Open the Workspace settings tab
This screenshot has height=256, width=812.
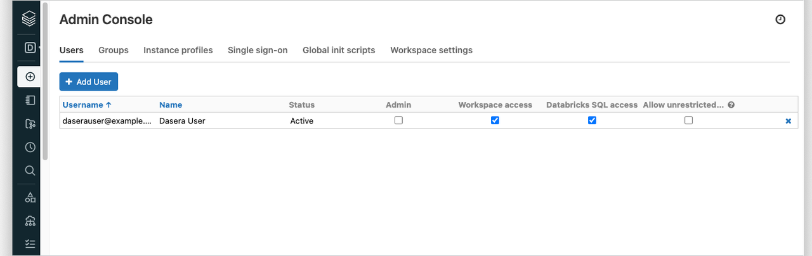(x=431, y=50)
